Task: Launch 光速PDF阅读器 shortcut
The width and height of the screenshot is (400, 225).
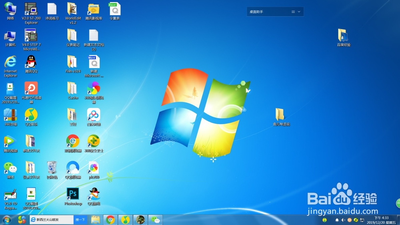Action: coord(31,92)
